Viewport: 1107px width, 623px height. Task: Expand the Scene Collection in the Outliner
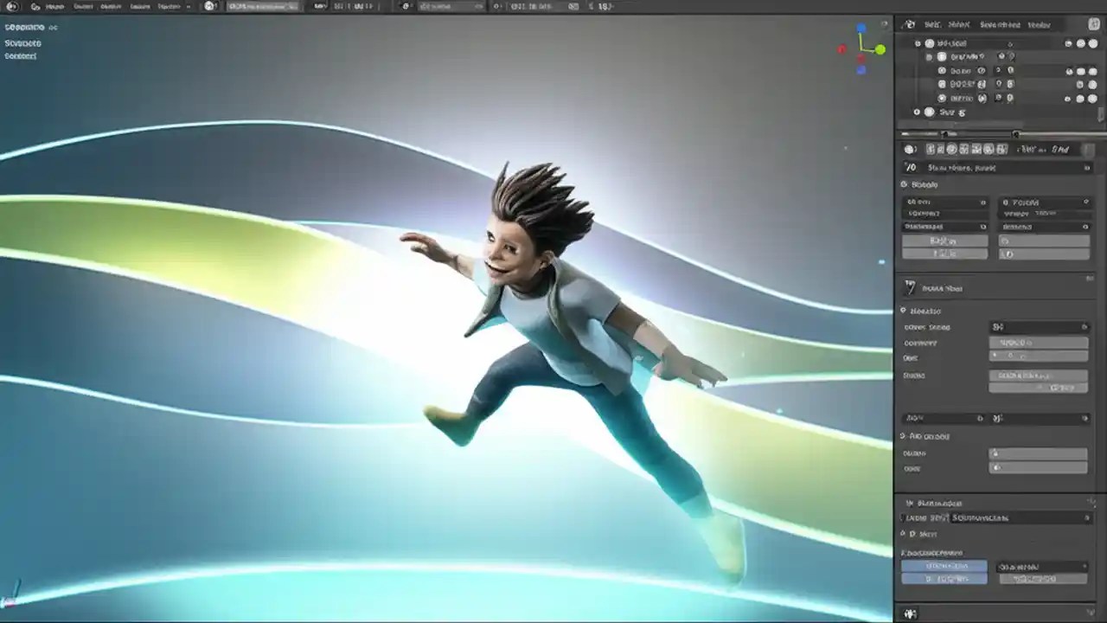tap(917, 43)
